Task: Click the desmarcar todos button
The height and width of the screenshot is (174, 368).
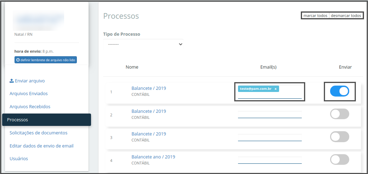Action: click(346, 16)
